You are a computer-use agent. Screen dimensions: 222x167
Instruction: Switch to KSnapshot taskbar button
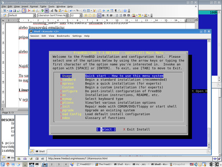[177, 164]
